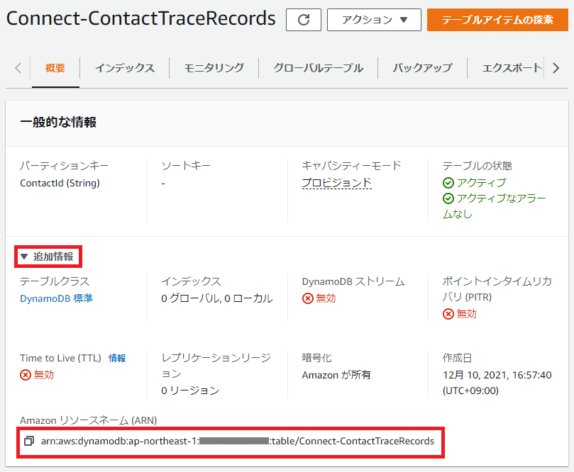The image size is (574, 472).
Task: Click the 一般的な情報 section heading
Action: pyautogui.click(x=58, y=122)
